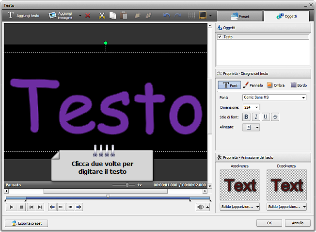Toggle bold font style
The height and width of the screenshot is (232, 316).
tap(246, 116)
